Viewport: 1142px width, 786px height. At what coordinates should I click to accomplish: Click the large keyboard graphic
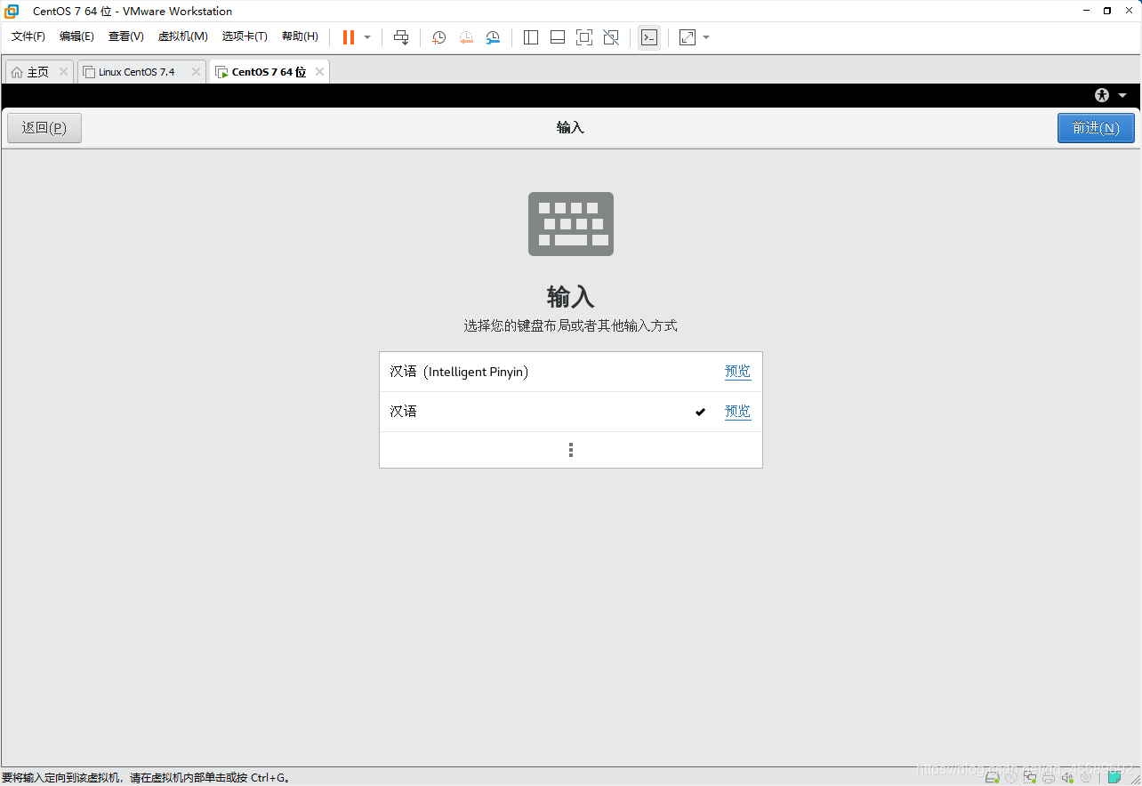coord(571,224)
